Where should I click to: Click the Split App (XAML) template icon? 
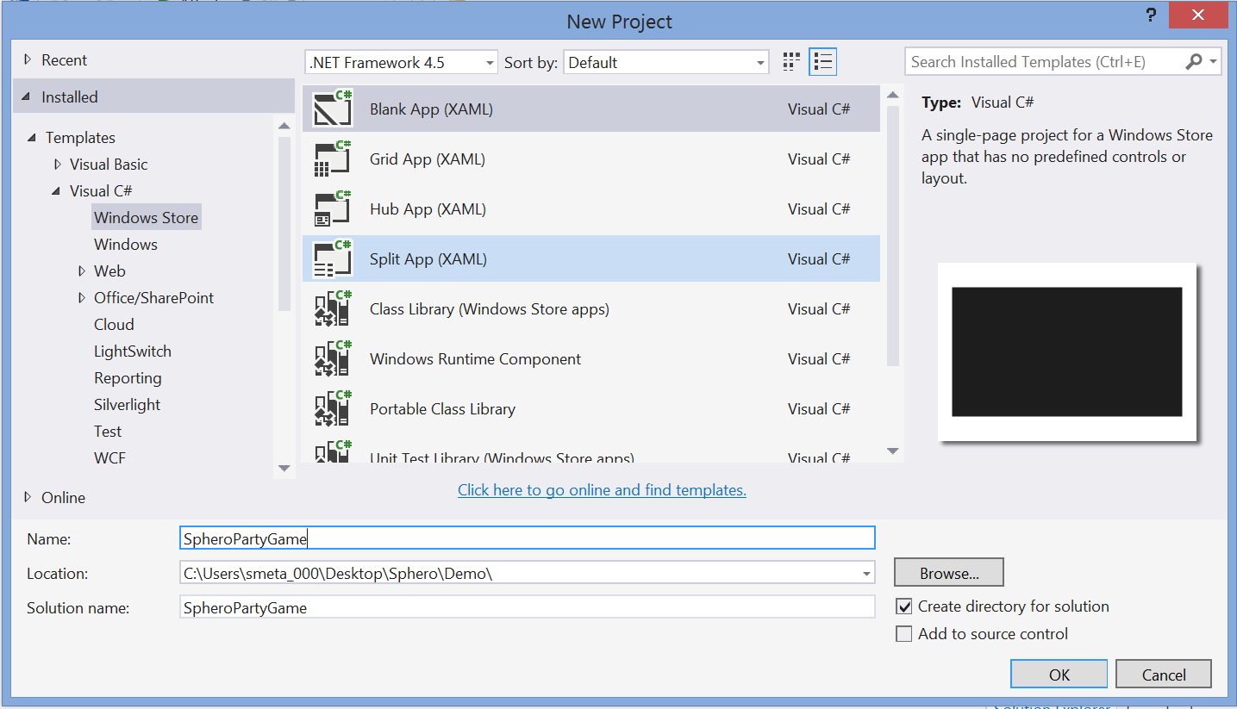[x=333, y=258]
